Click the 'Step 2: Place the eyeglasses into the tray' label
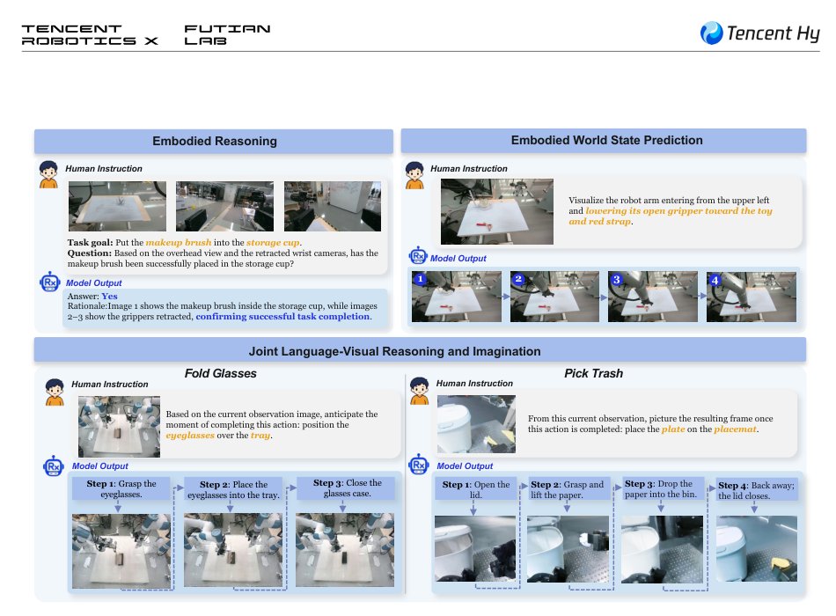The image size is (836, 616). point(233,488)
